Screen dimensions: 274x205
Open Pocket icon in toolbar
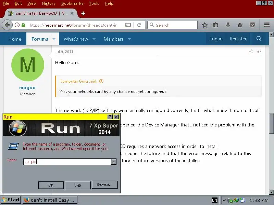[252, 25]
